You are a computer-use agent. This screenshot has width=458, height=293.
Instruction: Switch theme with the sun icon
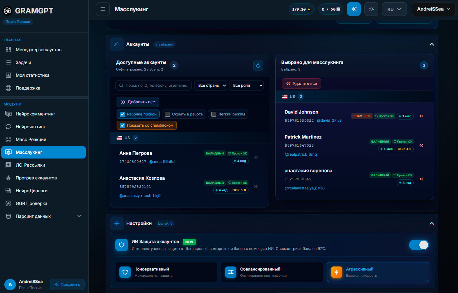click(371, 9)
